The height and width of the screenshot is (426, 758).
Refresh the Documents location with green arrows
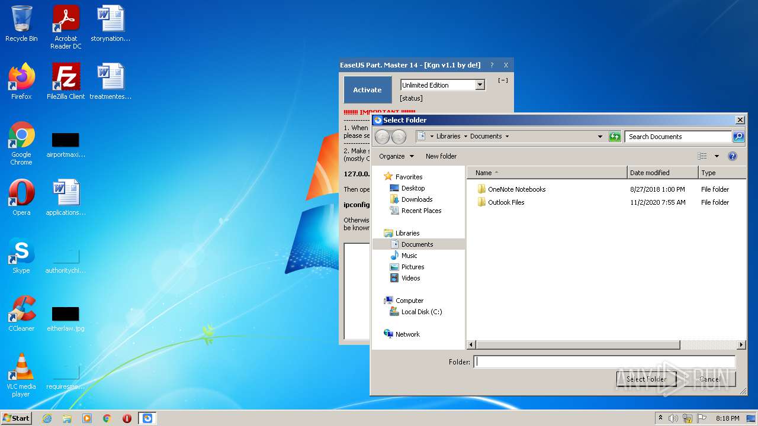pos(615,137)
